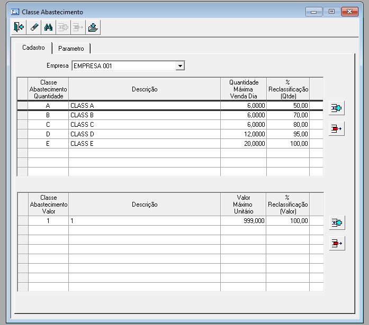Click the Quantidade Máxima Venda Dia header

[x=244, y=89]
